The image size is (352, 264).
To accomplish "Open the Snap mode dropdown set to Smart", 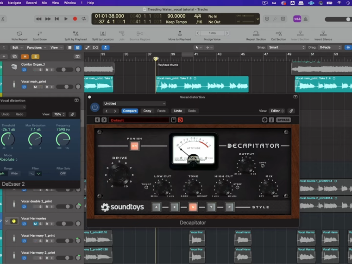I will [x=286, y=47].
